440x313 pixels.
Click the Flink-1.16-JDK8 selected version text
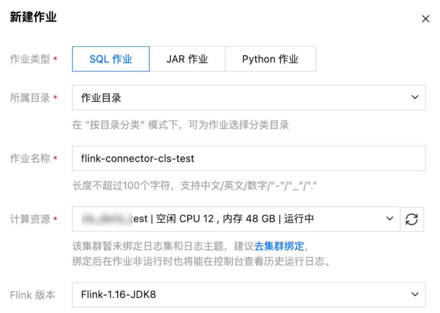pos(118,295)
